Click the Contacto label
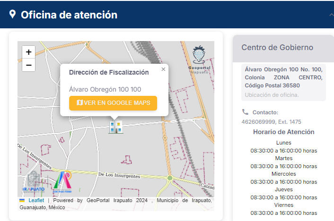 coord(265,112)
